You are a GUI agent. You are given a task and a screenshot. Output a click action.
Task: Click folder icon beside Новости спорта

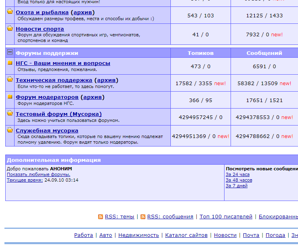(10, 28)
